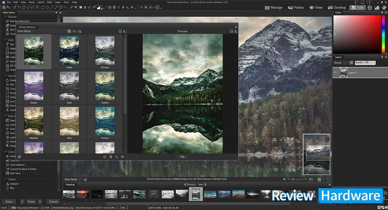388x210 pixels.
Task: Toggle the image icon in Preview pane header
Action: (x=231, y=31)
